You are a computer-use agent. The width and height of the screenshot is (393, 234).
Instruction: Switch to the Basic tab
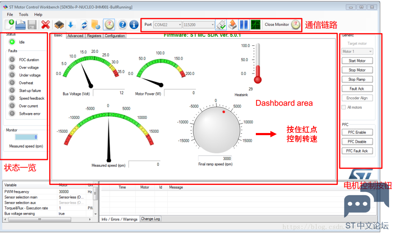pos(58,35)
